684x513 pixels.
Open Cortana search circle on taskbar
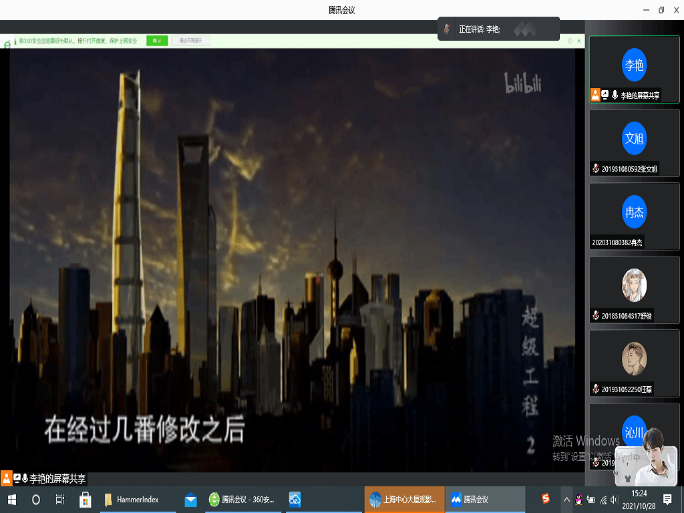coord(36,500)
